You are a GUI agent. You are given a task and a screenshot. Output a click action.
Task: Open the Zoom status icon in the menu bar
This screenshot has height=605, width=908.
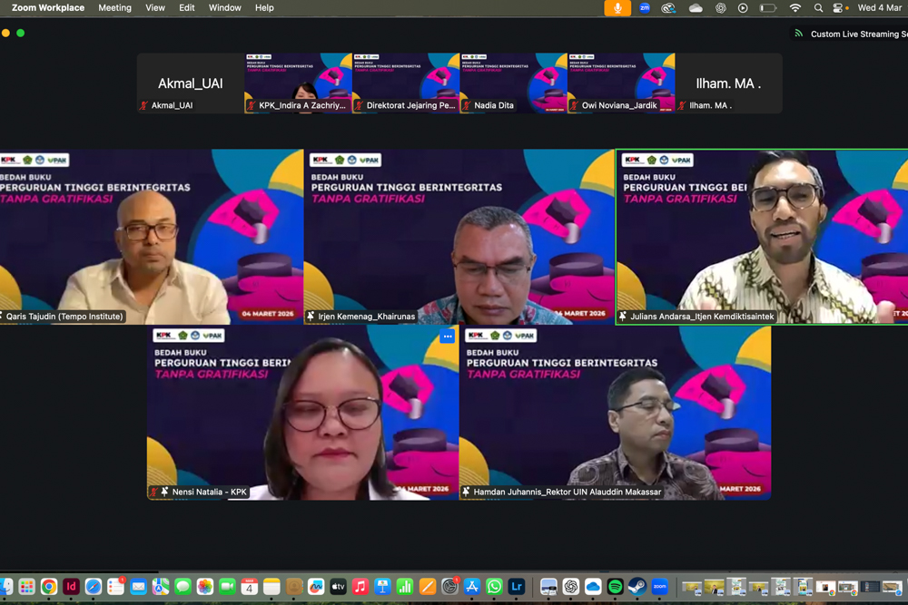click(645, 8)
